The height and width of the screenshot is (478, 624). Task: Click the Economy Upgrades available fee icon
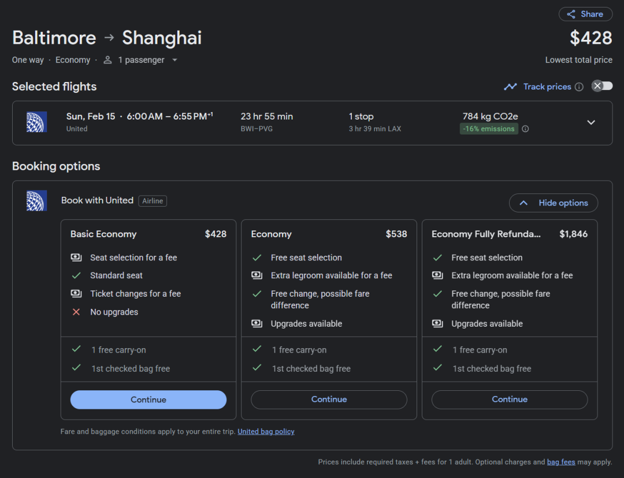click(x=257, y=324)
